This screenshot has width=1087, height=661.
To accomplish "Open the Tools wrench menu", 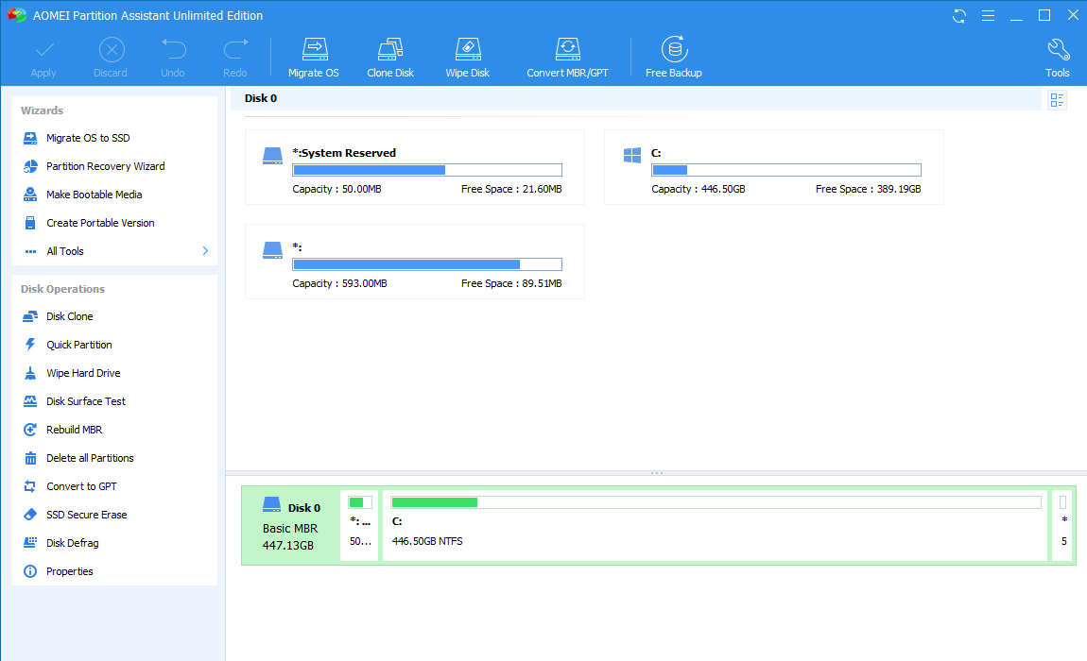I will [x=1058, y=58].
